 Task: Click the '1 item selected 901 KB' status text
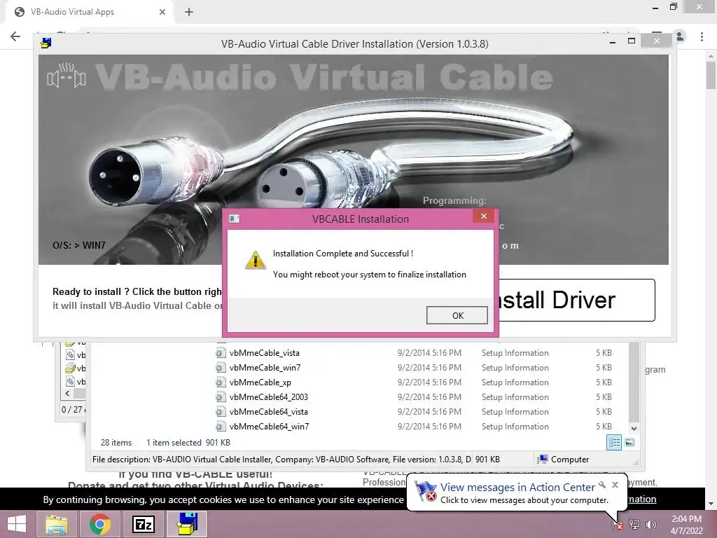(x=188, y=443)
